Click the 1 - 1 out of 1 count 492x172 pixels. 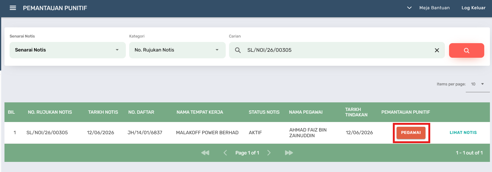tap(469, 153)
